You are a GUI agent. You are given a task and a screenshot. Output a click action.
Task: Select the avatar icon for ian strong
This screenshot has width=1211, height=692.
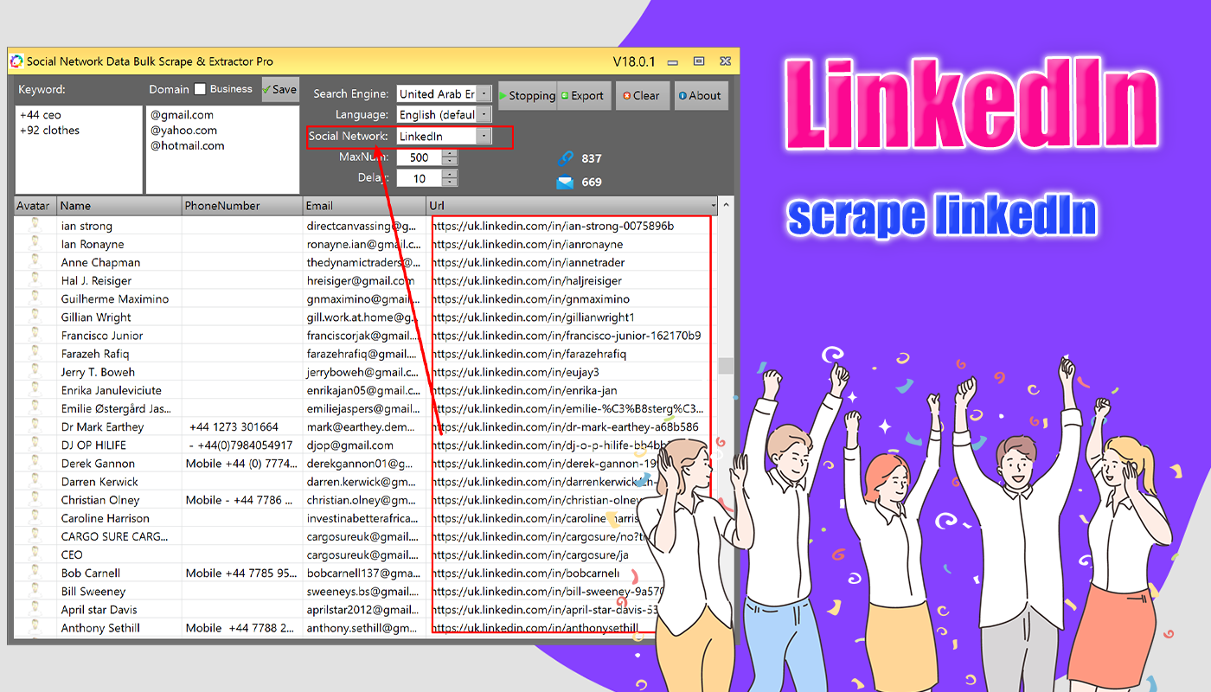[35, 226]
